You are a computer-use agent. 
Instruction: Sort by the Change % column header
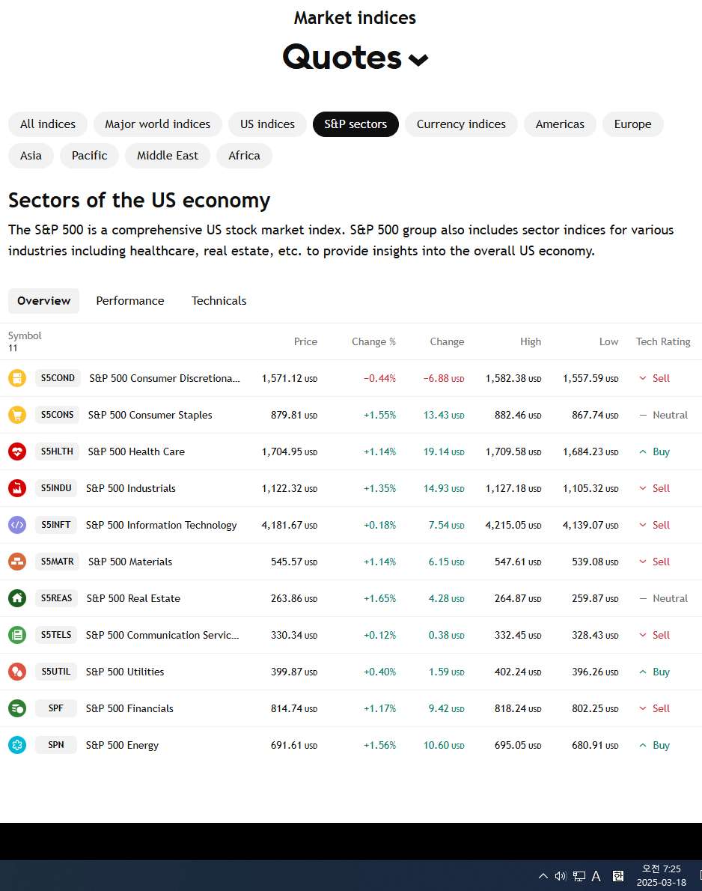(x=373, y=341)
